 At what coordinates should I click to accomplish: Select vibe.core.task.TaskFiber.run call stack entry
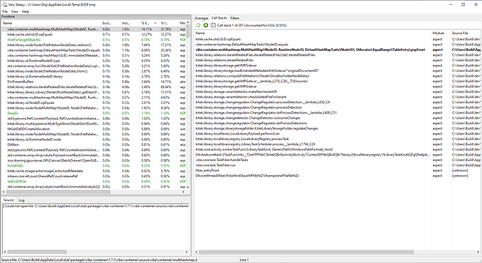click(x=337, y=165)
